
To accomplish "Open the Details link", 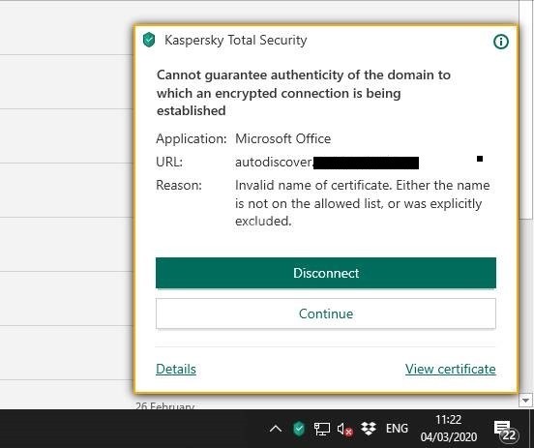I will pyautogui.click(x=176, y=369).
